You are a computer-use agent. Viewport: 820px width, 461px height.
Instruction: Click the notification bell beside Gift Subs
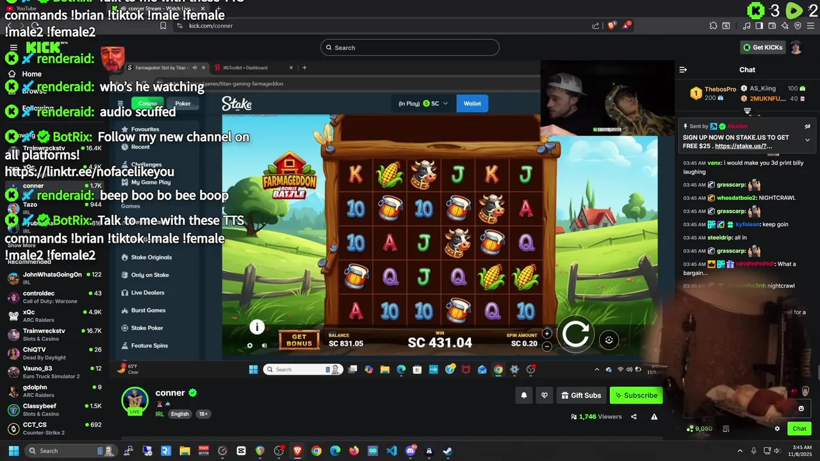coord(523,396)
